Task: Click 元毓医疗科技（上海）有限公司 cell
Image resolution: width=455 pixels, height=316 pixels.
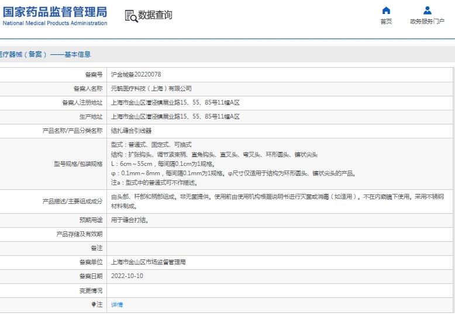Action: [x=151, y=88]
